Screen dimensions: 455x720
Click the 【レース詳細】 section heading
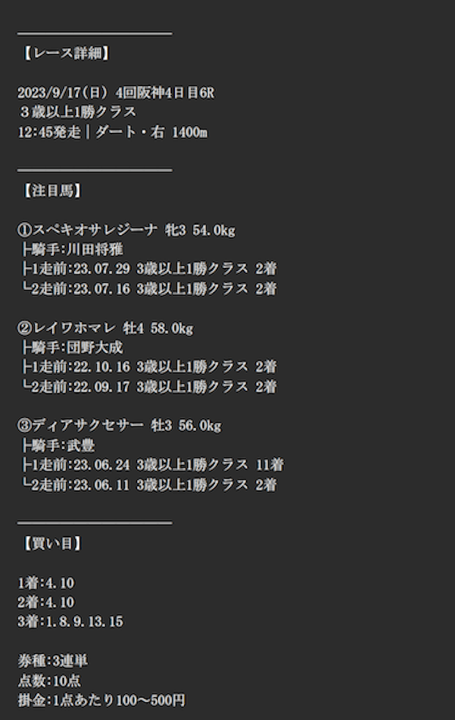click(65, 53)
